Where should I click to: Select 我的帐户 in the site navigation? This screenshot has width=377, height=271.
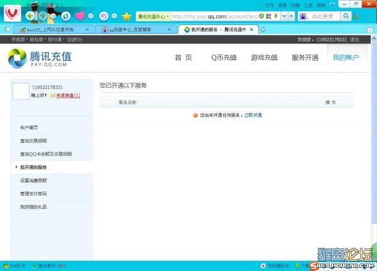click(346, 57)
